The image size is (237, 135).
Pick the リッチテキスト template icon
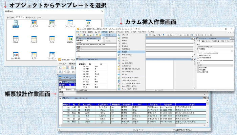[x=16, y=55]
